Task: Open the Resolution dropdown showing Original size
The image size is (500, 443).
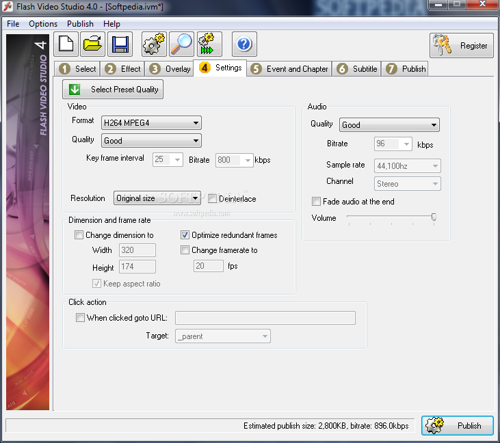Action: tap(157, 198)
